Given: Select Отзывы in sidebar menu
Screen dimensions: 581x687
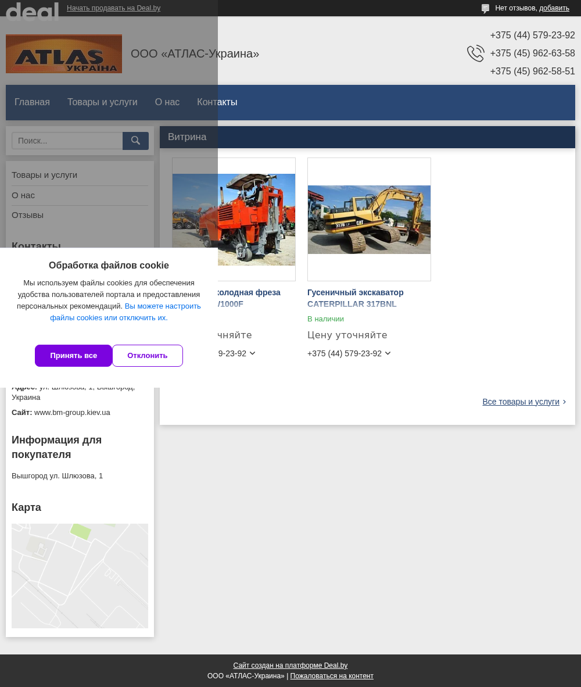Looking at the screenshot, I should (27, 215).
